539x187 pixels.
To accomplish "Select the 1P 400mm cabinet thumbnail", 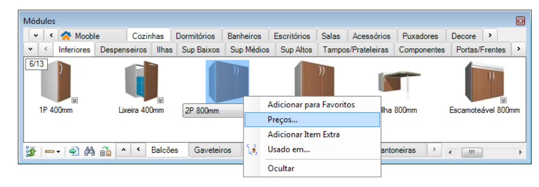I will 54,81.
